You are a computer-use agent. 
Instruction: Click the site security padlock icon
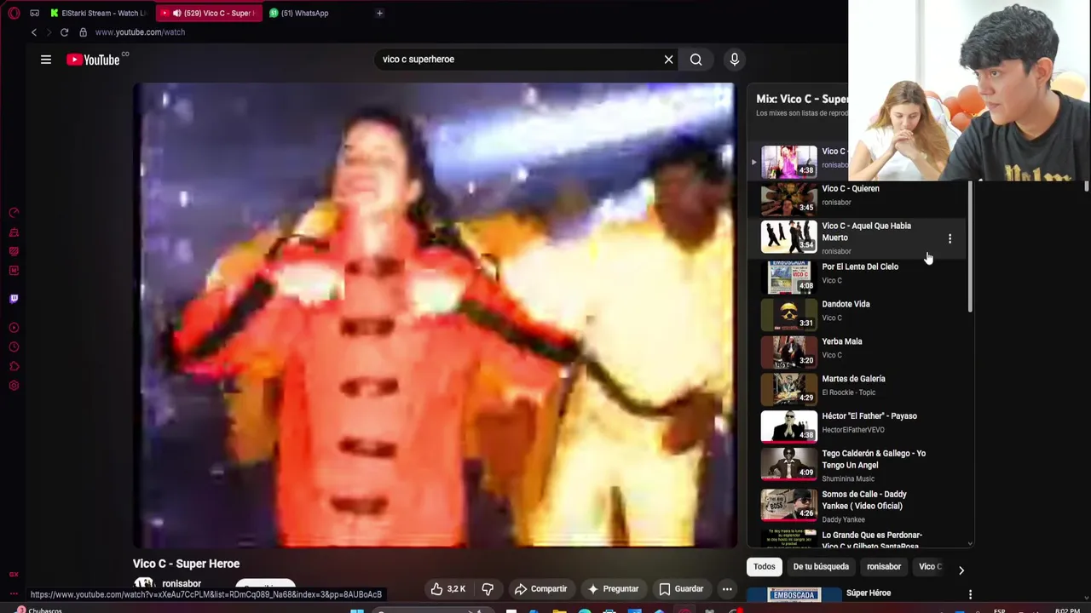(x=83, y=32)
